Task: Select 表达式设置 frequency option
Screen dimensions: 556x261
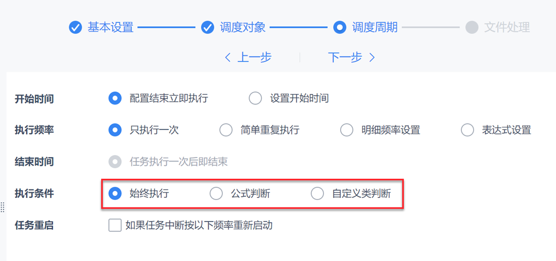Action: 467,130
